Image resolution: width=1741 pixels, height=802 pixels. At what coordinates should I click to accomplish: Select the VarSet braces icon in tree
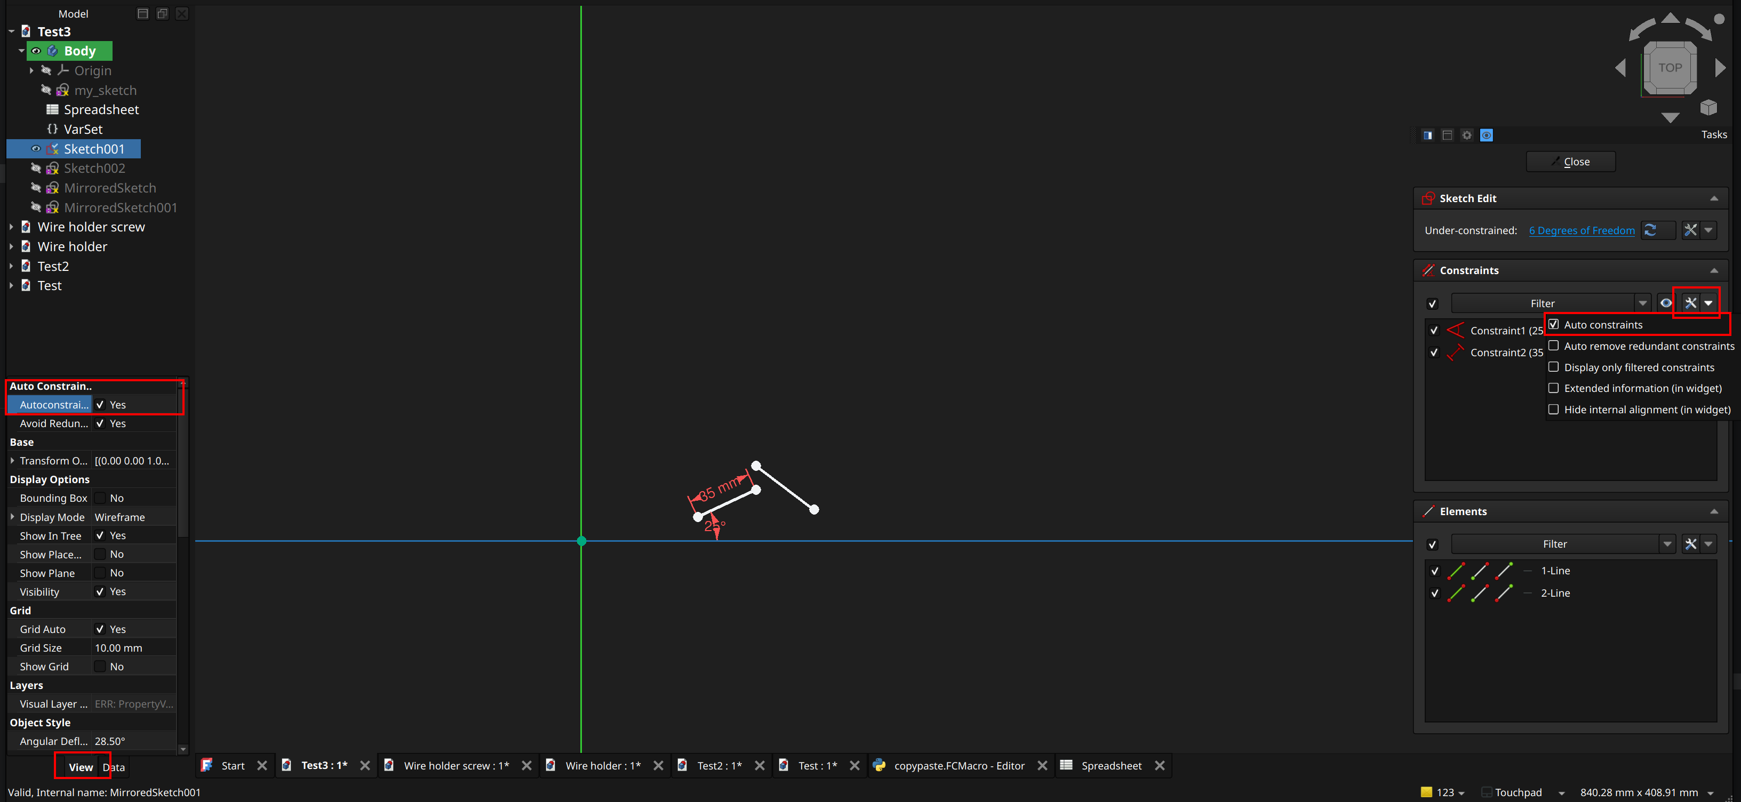point(52,129)
